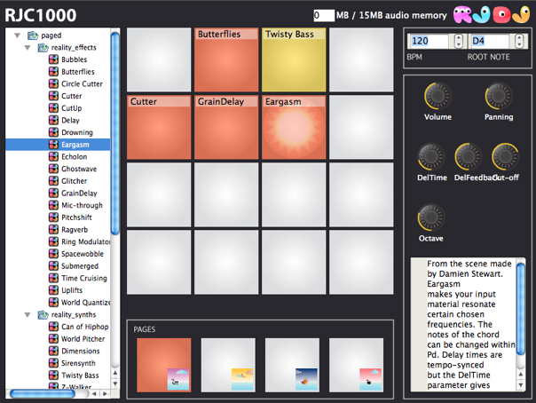The image size is (536, 403).
Task: Select Echolon in the scene list
Action: pos(74,156)
